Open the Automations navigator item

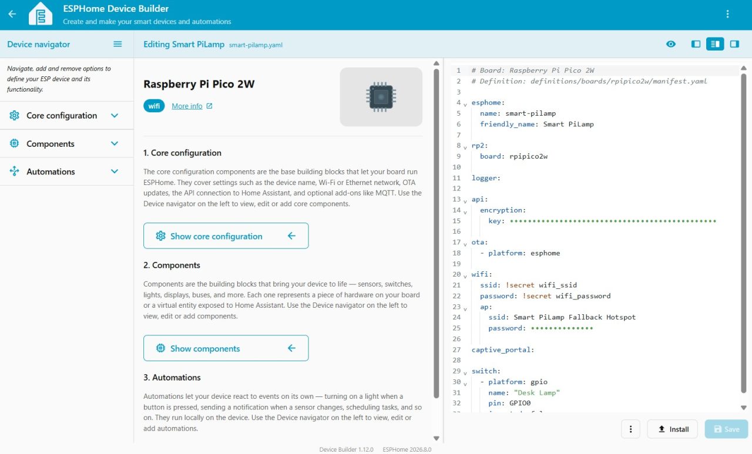point(66,171)
